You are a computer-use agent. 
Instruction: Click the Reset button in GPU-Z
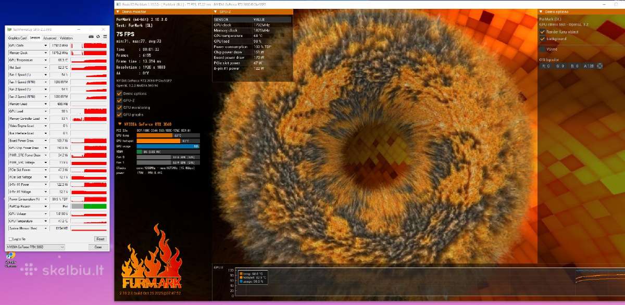click(x=100, y=239)
